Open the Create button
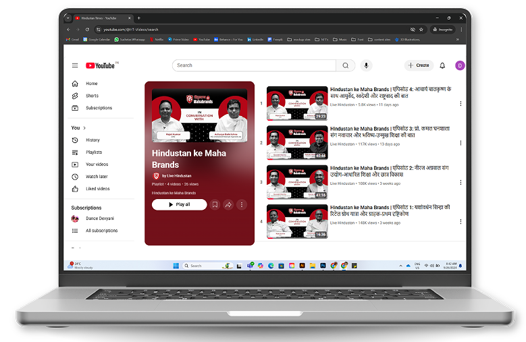 pyautogui.click(x=419, y=65)
